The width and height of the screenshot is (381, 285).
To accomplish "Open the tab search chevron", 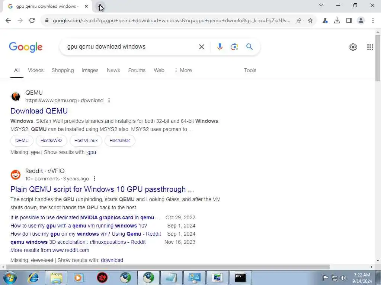I will coord(321,5).
